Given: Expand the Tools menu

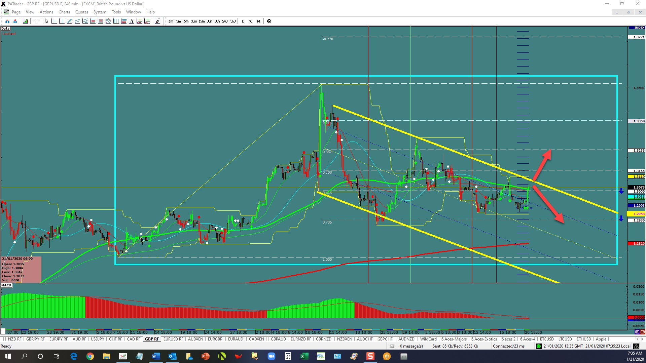Looking at the screenshot, I should tap(116, 12).
